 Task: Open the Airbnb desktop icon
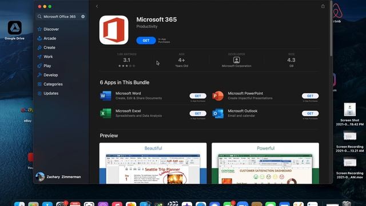point(337,11)
